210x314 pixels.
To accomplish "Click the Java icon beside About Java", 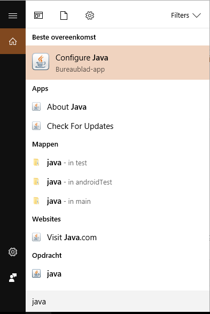I will coord(36,107).
